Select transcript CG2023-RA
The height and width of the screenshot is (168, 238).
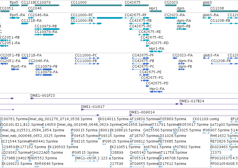[x=171, y=18]
